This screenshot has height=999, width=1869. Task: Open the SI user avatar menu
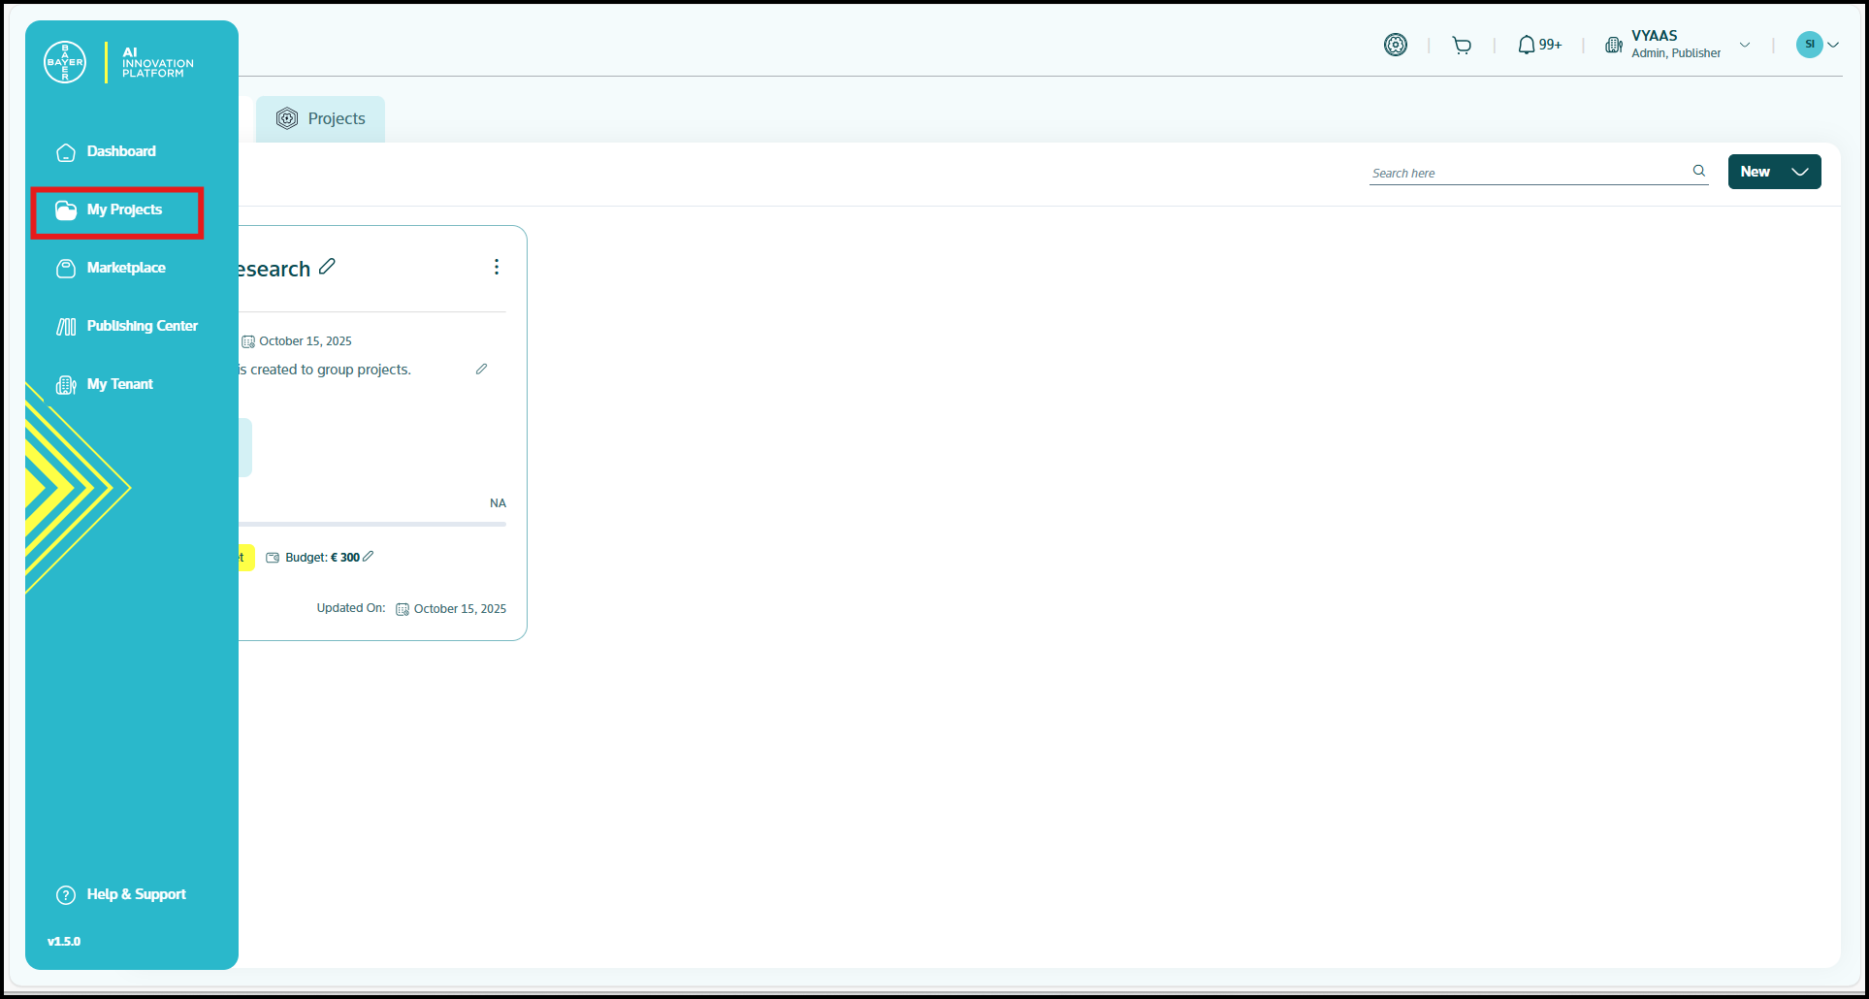[1817, 45]
